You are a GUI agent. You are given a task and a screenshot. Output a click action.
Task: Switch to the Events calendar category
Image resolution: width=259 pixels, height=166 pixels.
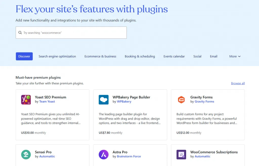pyautogui.click(x=174, y=56)
